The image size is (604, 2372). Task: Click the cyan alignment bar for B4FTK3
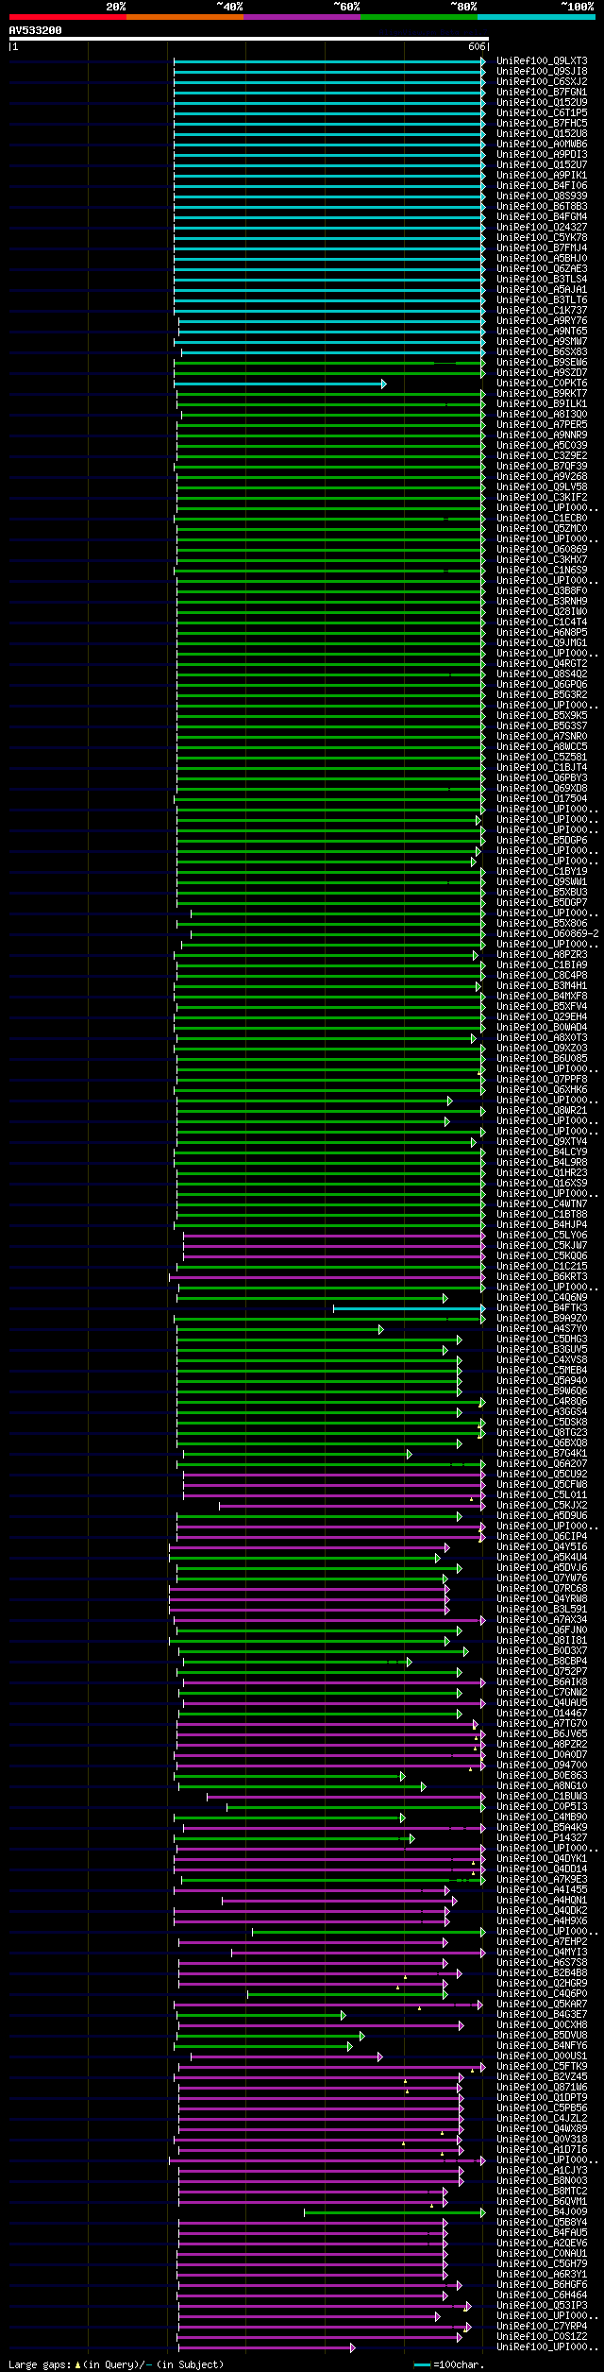click(410, 1309)
